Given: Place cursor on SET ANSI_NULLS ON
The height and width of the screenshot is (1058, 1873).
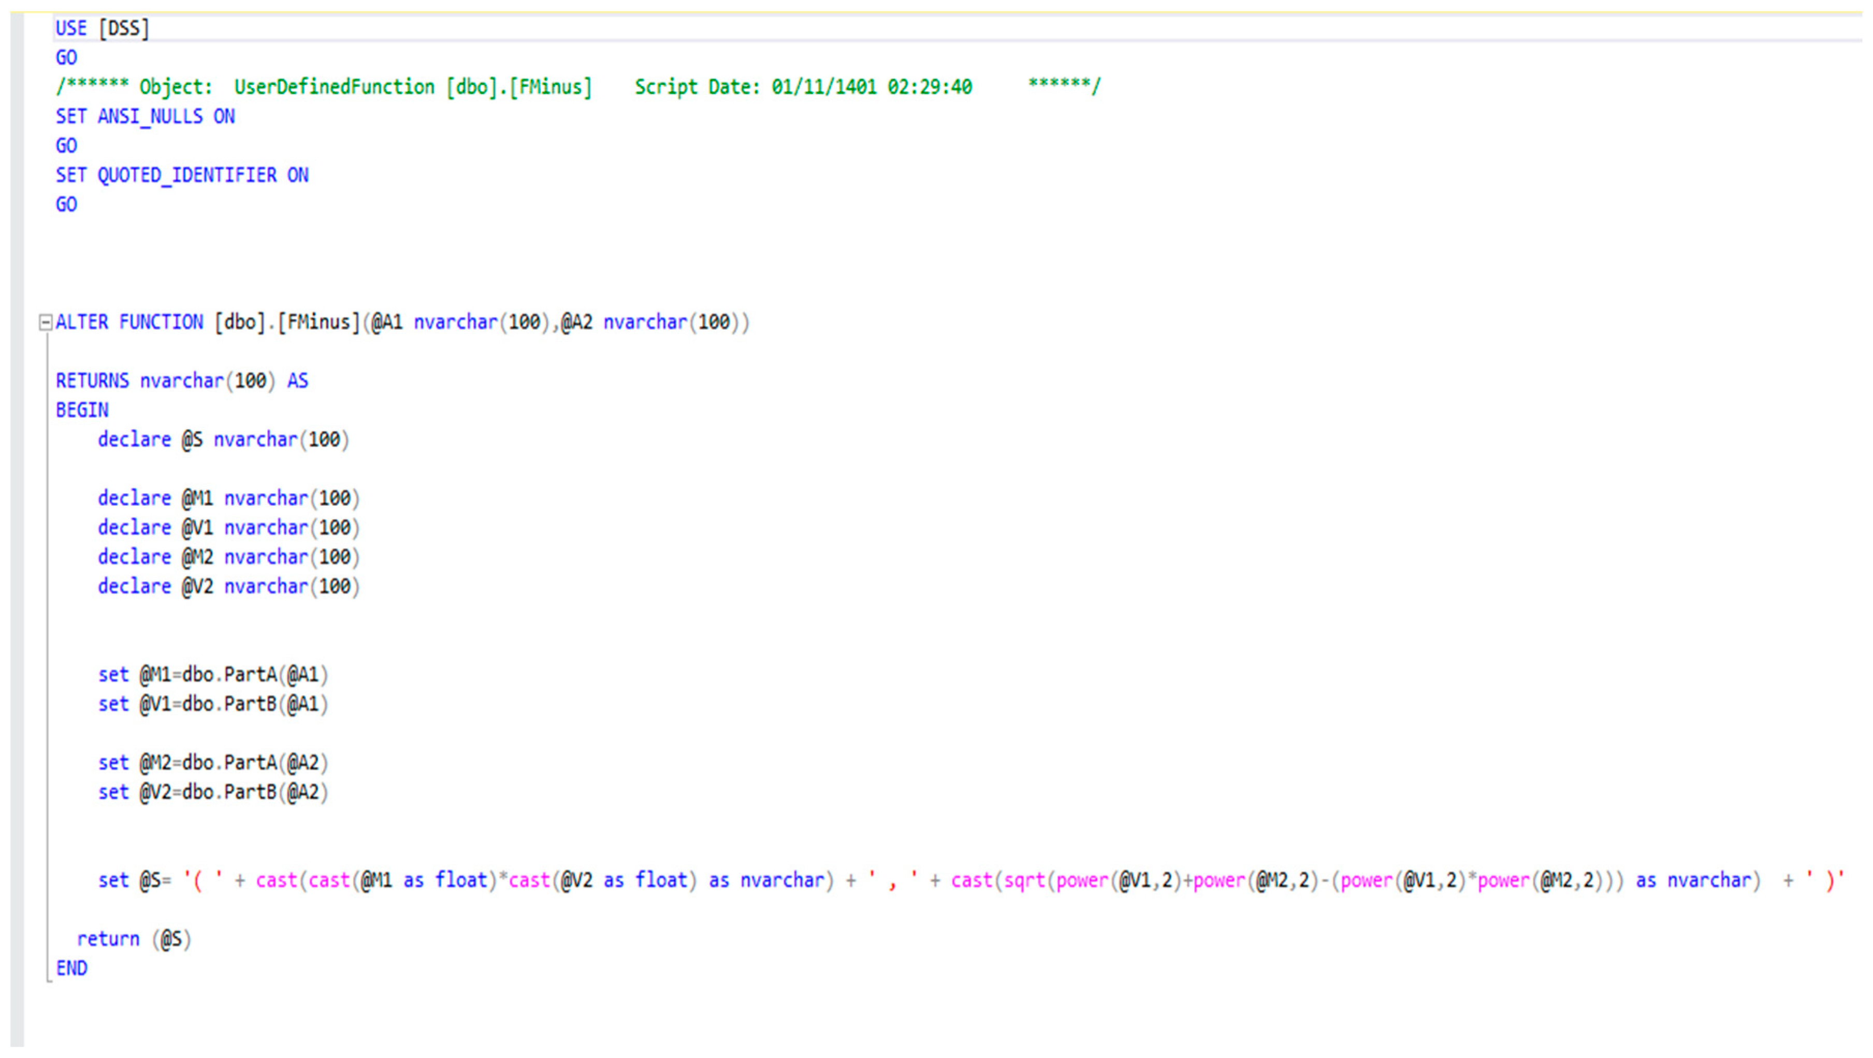Looking at the screenshot, I should pyautogui.click(x=146, y=116).
